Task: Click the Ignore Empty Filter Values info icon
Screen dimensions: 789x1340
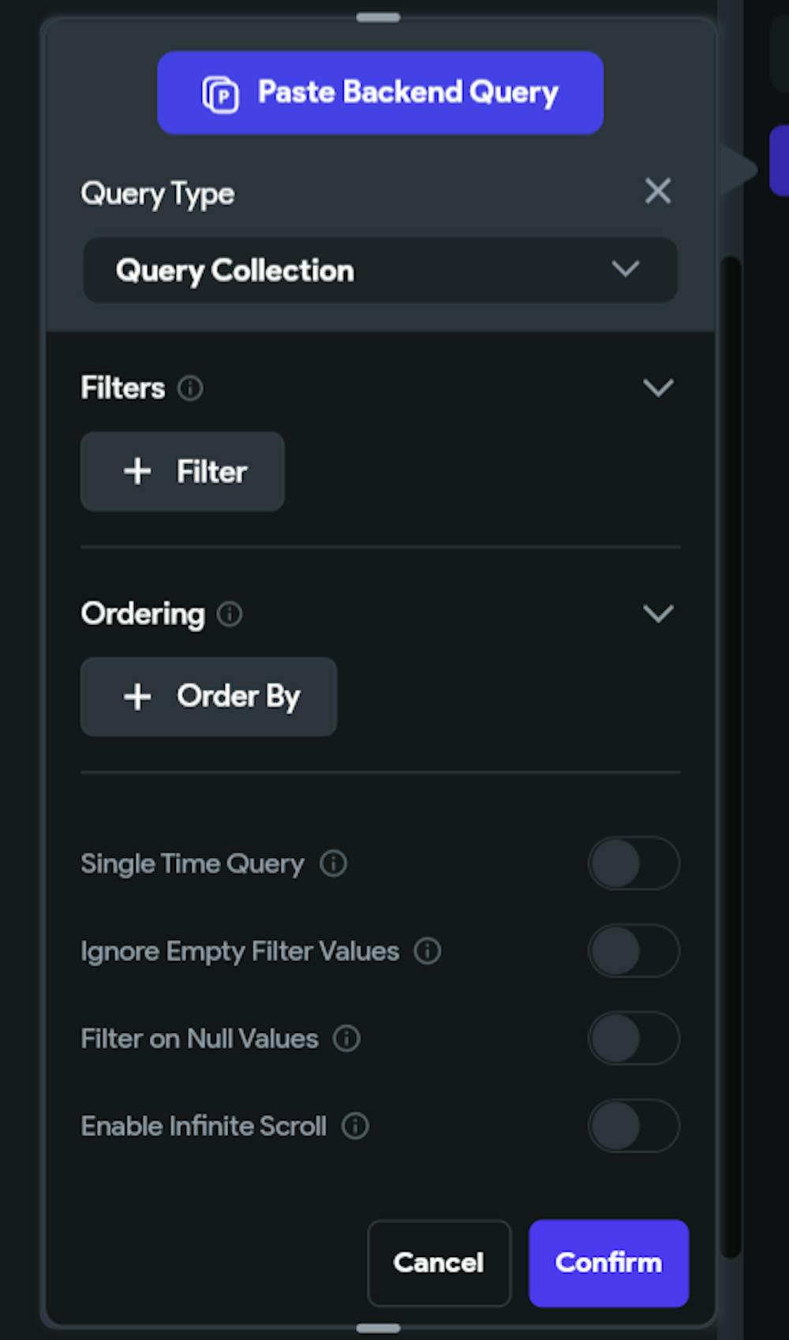Action: (x=427, y=952)
